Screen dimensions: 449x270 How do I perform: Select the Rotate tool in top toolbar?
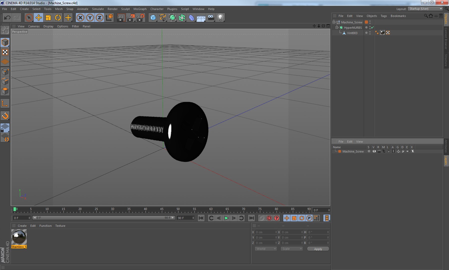click(58, 17)
